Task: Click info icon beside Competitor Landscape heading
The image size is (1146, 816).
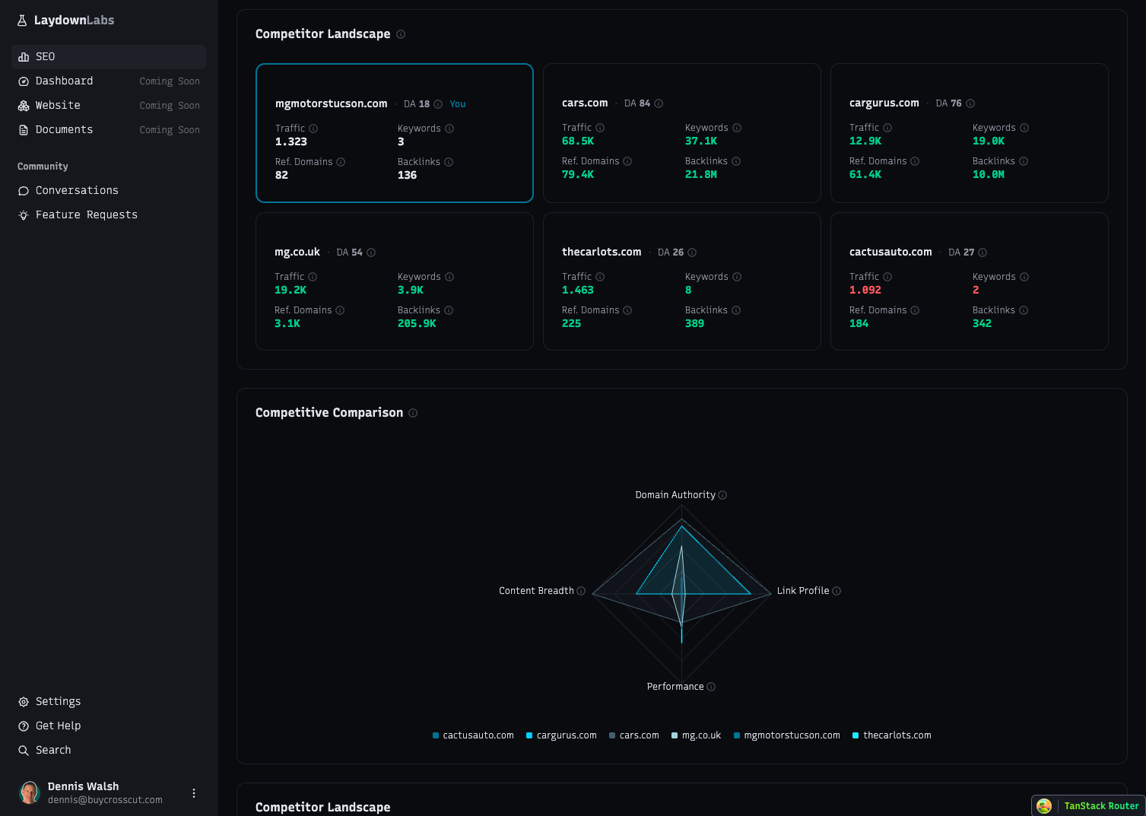Action: pyautogui.click(x=401, y=34)
